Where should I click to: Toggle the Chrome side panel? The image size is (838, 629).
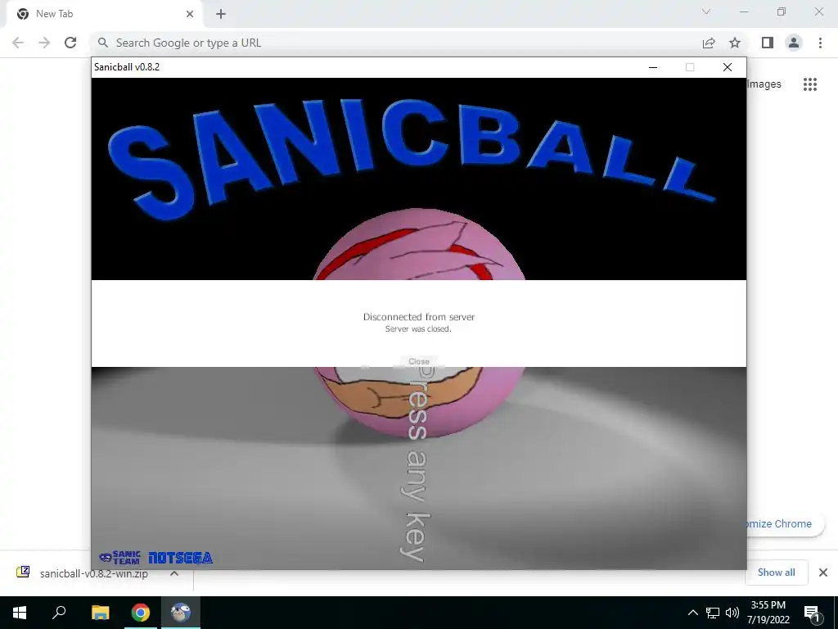(x=768, y=43)
